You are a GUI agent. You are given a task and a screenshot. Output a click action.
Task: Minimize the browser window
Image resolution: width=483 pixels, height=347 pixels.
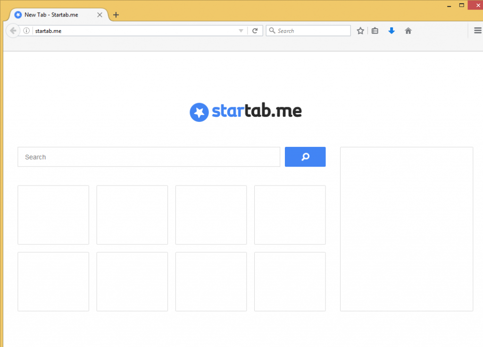point(449,6)
